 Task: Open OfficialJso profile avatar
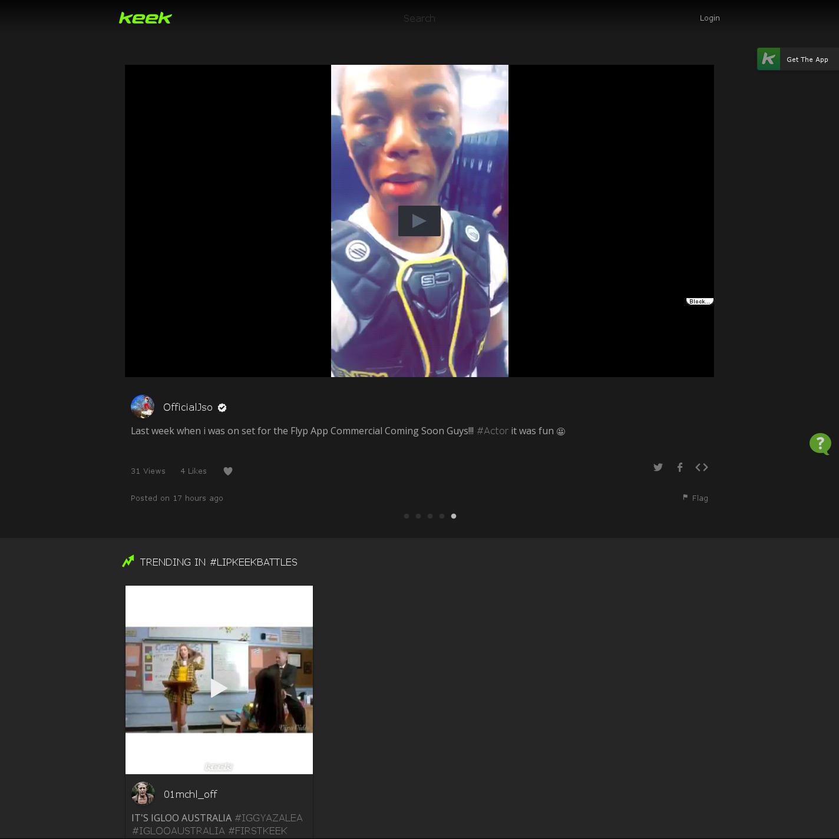(x=143, y=407)
